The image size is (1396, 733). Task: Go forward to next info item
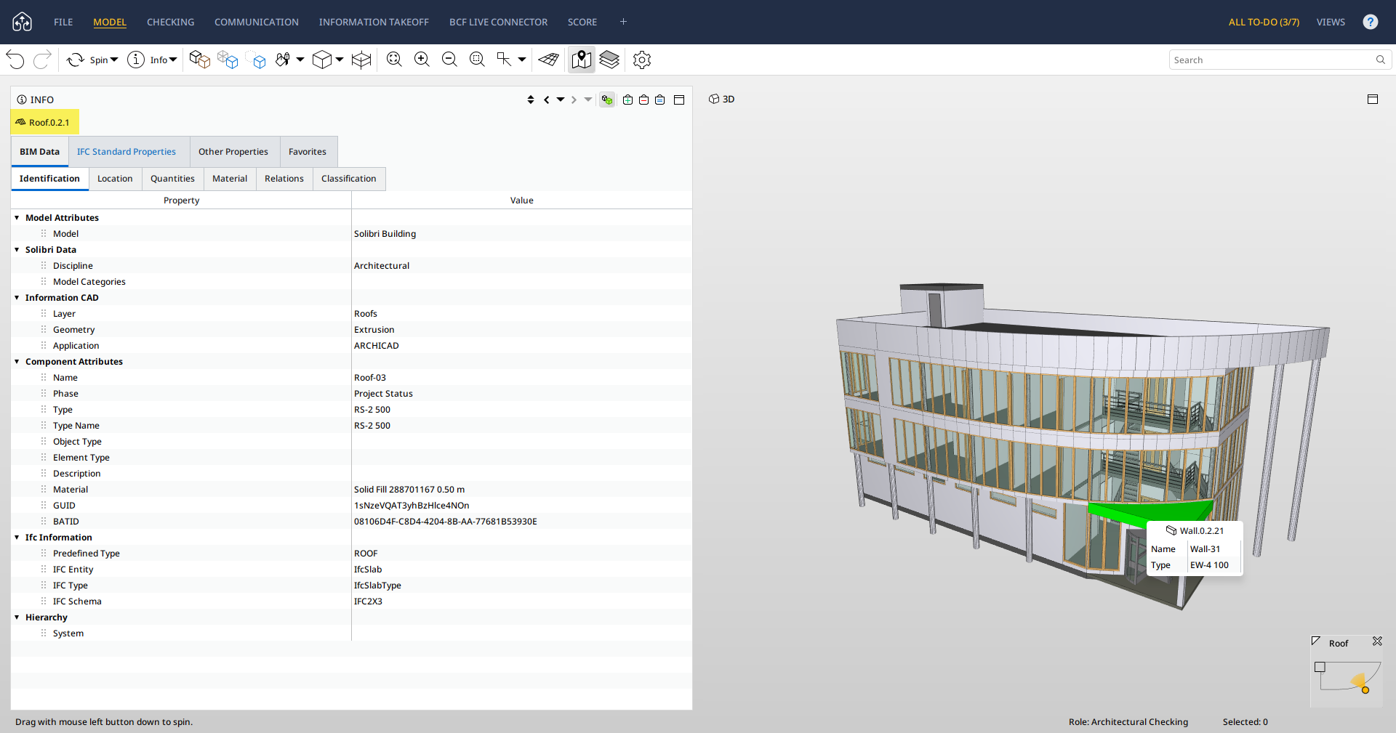[x=574, y=100]
